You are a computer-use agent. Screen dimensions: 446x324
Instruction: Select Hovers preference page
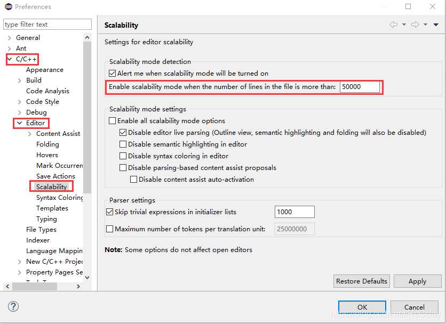click(47, 155)
